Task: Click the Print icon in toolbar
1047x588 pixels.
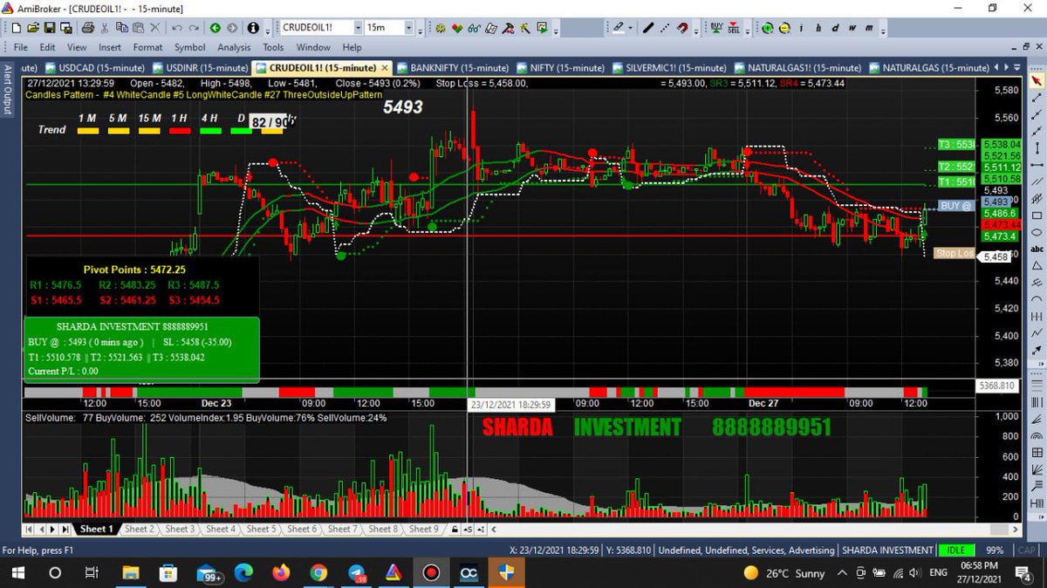Action: coord(88,28)
